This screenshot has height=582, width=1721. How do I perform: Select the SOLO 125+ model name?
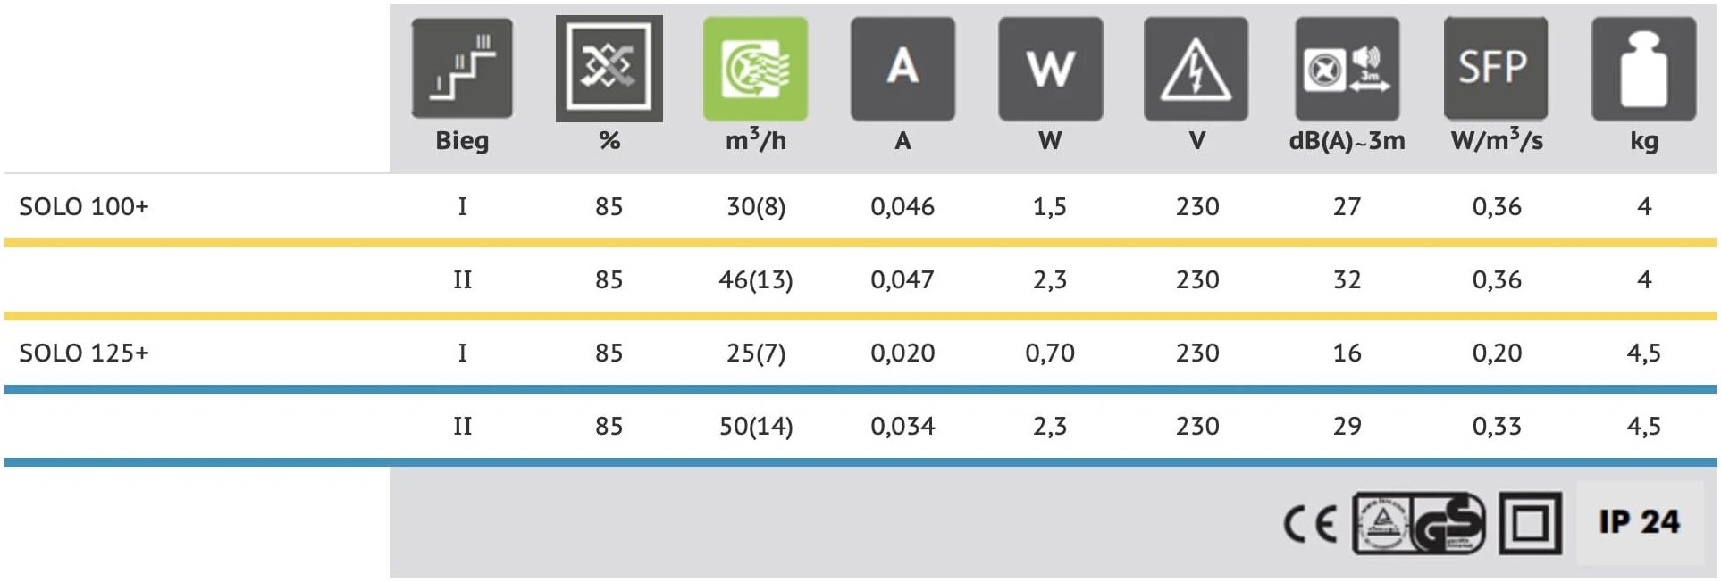[84, 353]
